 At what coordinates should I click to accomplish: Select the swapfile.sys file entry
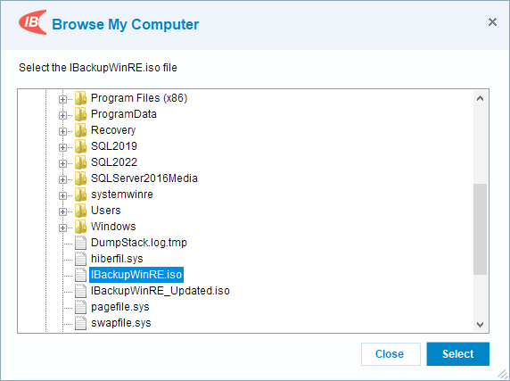(x=121, y=323)
